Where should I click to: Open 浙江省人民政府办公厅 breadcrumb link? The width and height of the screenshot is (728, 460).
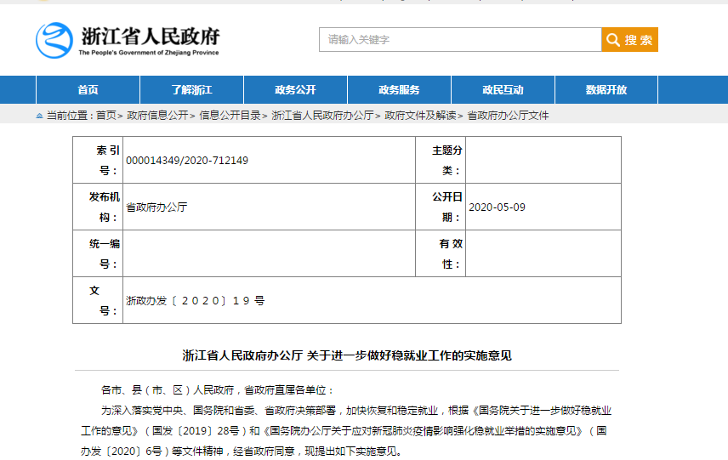[322, 116]
